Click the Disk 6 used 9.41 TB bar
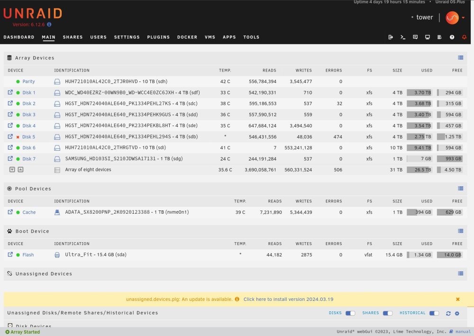 tap(419, 148)
